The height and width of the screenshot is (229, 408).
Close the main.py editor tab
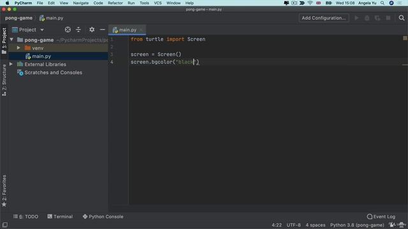tap(141, 30)
